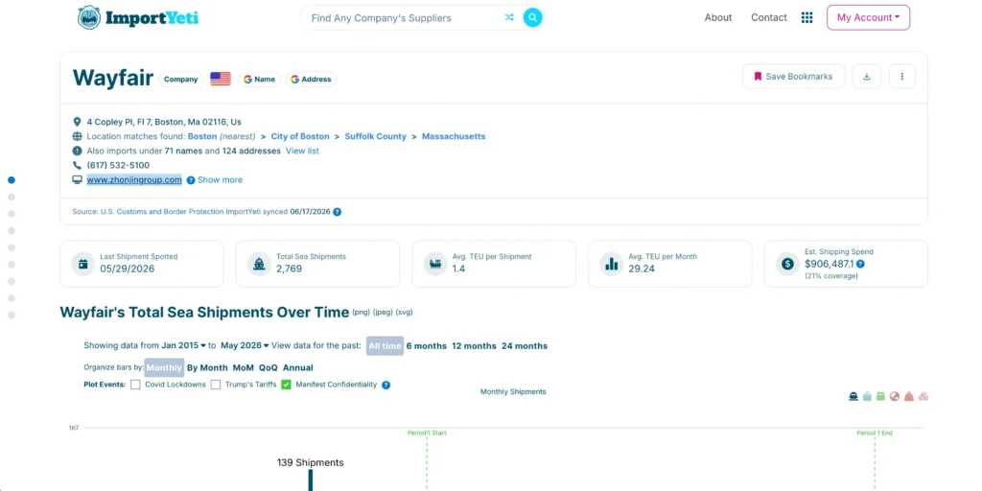Enable the Covid Lockdowns checkbox
Screen dimensions: 982x491
(135, 385)
